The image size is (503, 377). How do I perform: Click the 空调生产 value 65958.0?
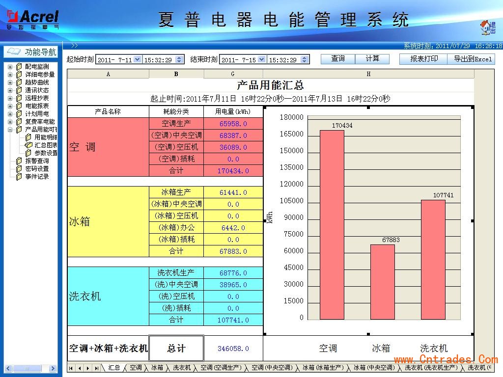(233, 124)
